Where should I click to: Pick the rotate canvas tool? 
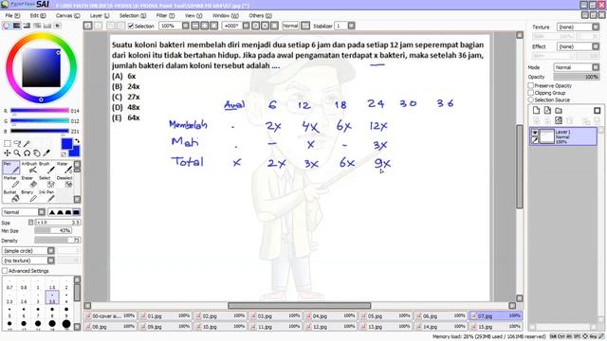27,153
